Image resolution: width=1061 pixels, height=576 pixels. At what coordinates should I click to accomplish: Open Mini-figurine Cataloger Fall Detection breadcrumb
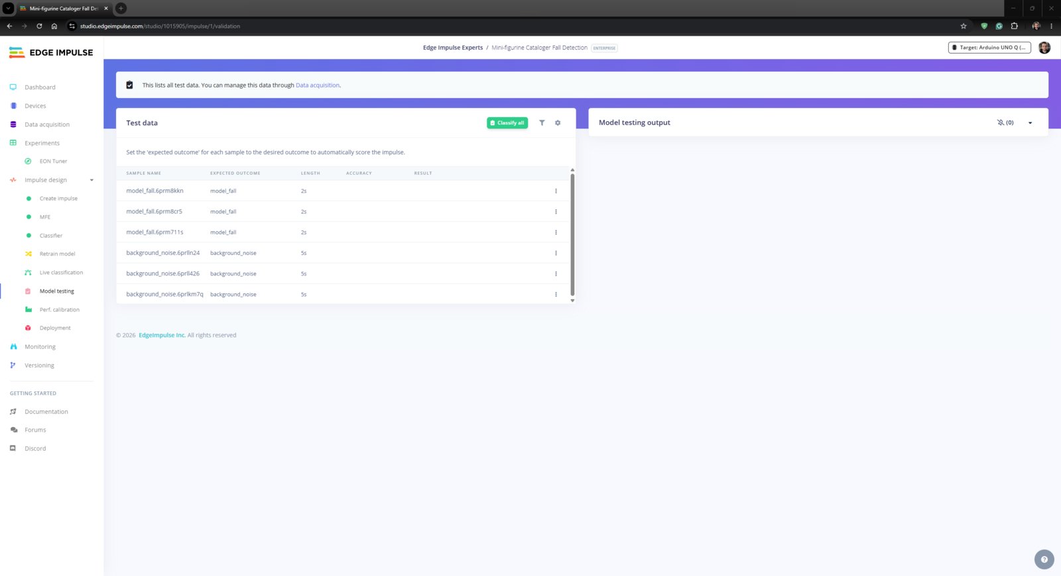coord(539,48)
